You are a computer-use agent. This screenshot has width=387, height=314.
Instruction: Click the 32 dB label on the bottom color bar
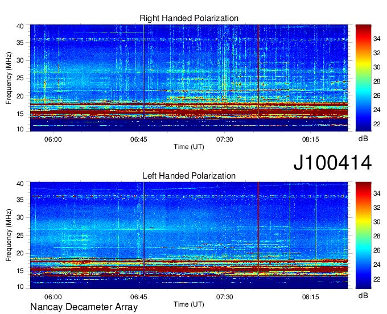[x=377, y=208]
